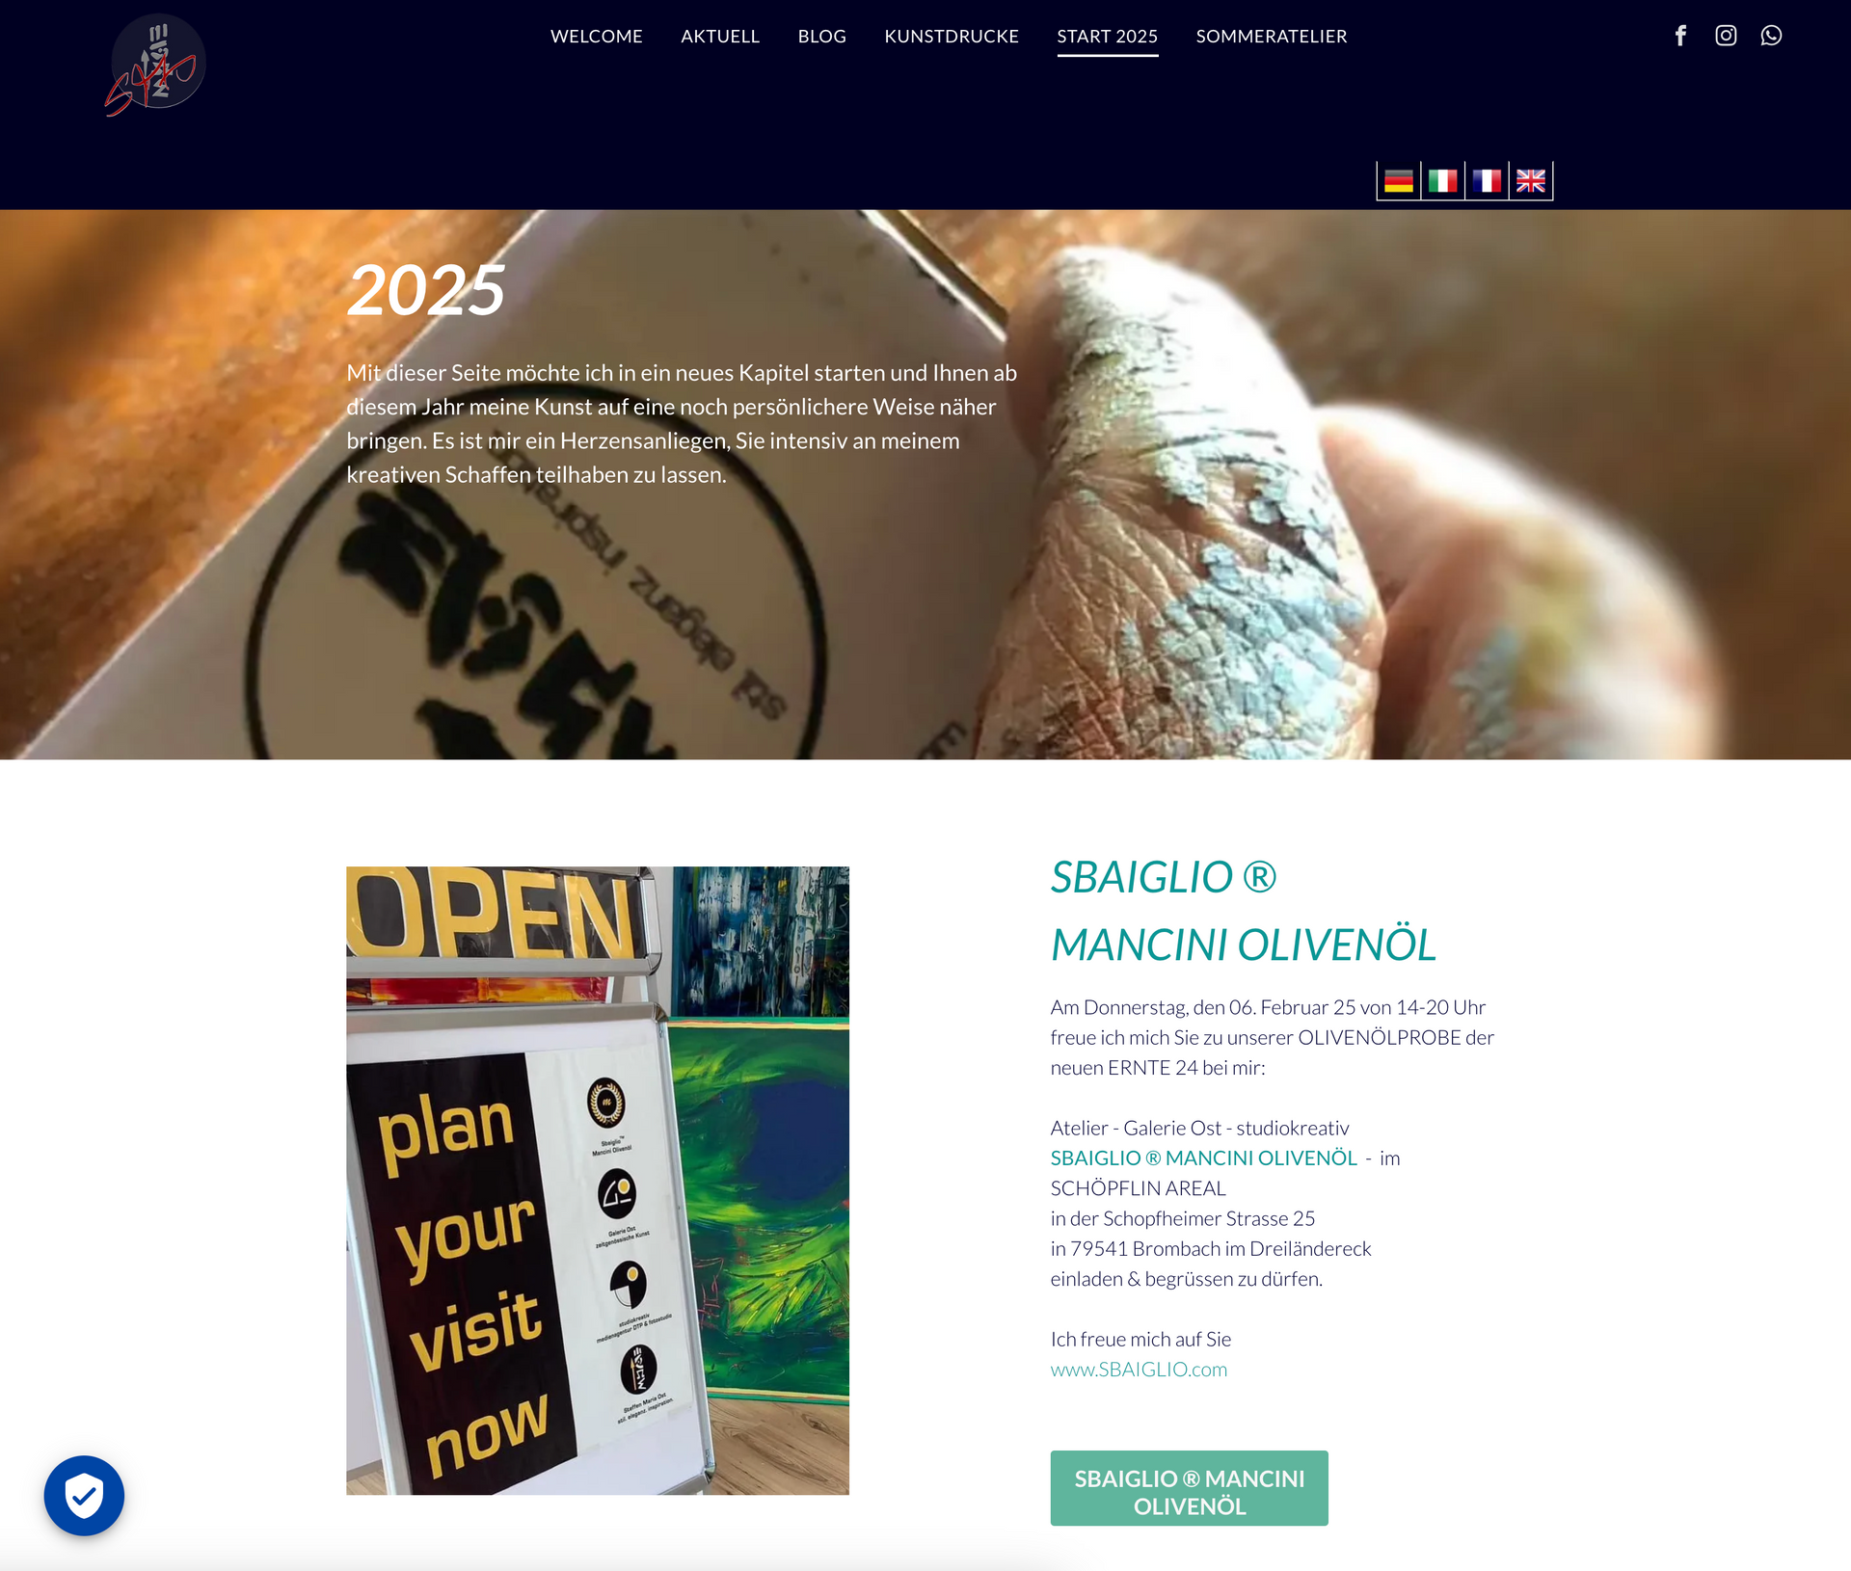Open the Instagram social icon

[1726, 36]
